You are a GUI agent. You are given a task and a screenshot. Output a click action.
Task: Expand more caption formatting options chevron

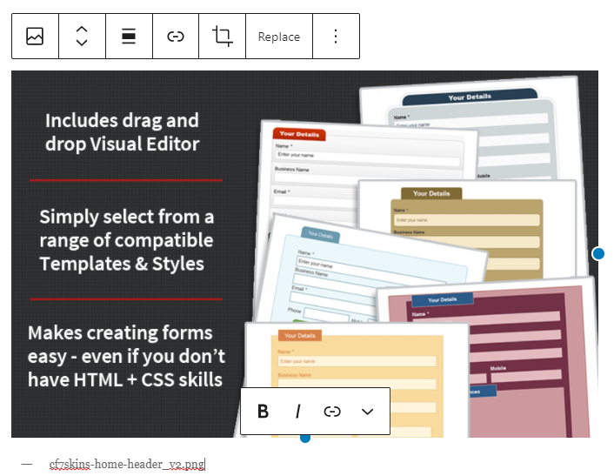(367, 412)
